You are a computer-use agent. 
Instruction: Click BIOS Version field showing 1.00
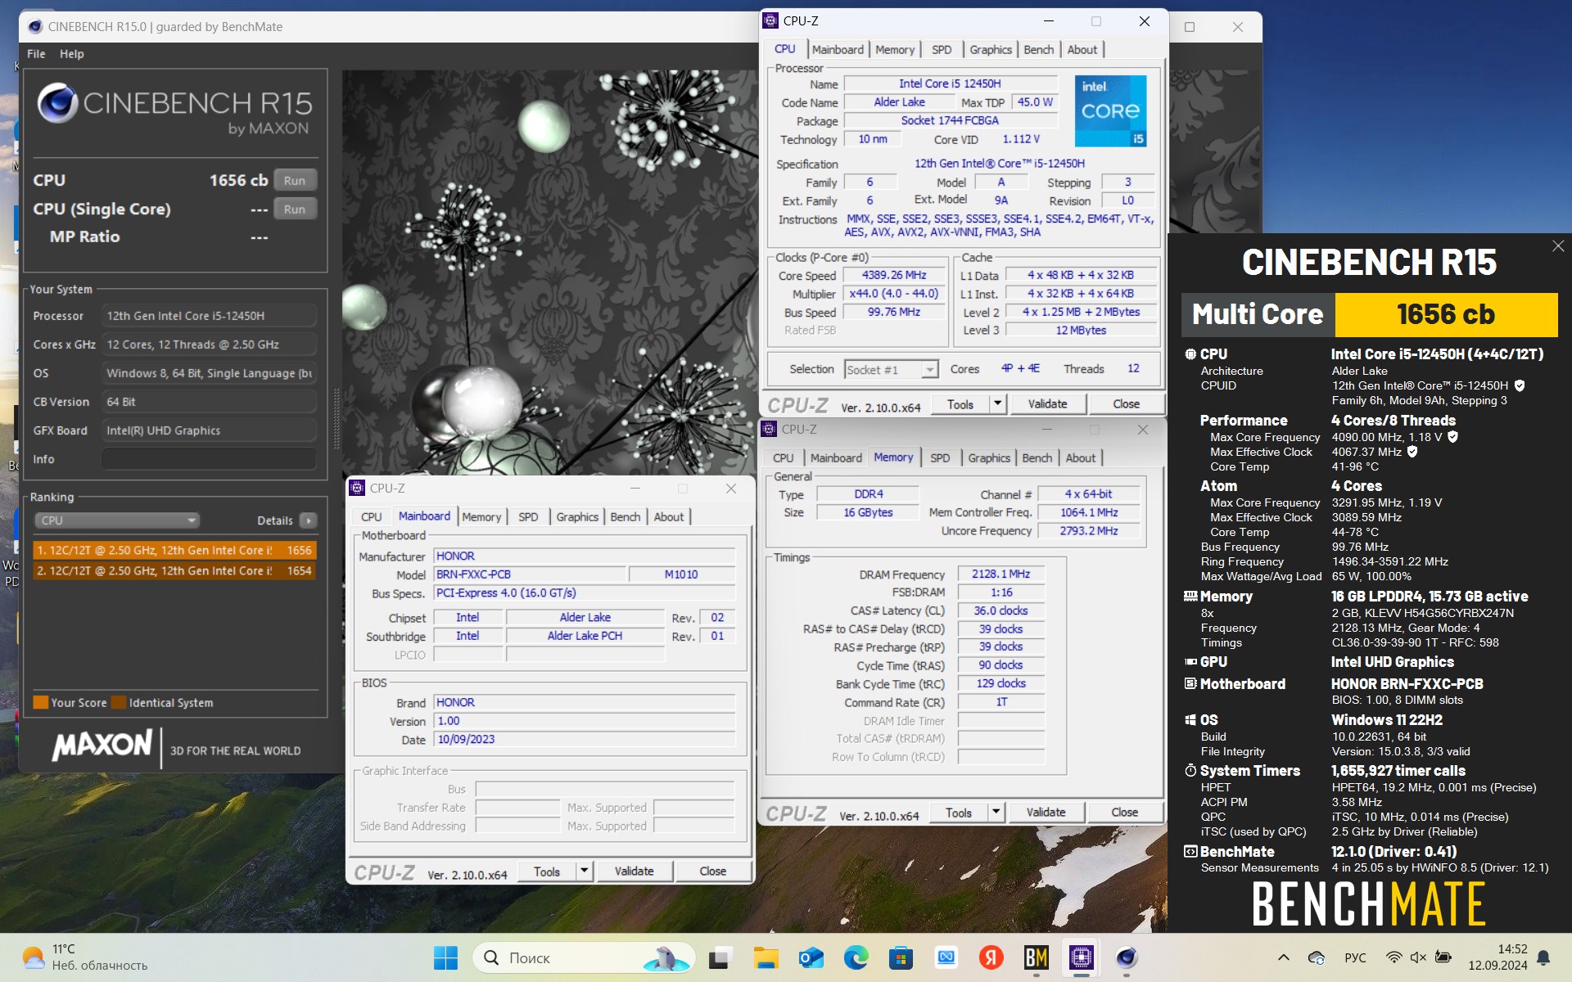pos(584,721)
